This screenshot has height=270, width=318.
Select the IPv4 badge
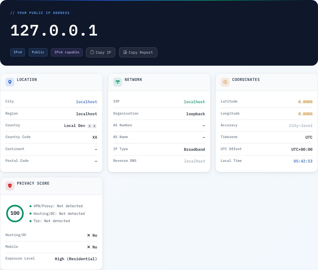[17, 52]
